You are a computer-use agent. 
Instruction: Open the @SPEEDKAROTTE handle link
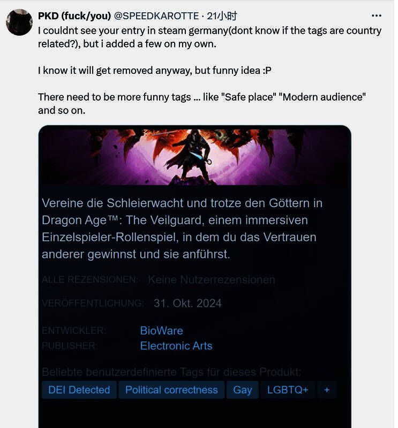tap(156, 16)
